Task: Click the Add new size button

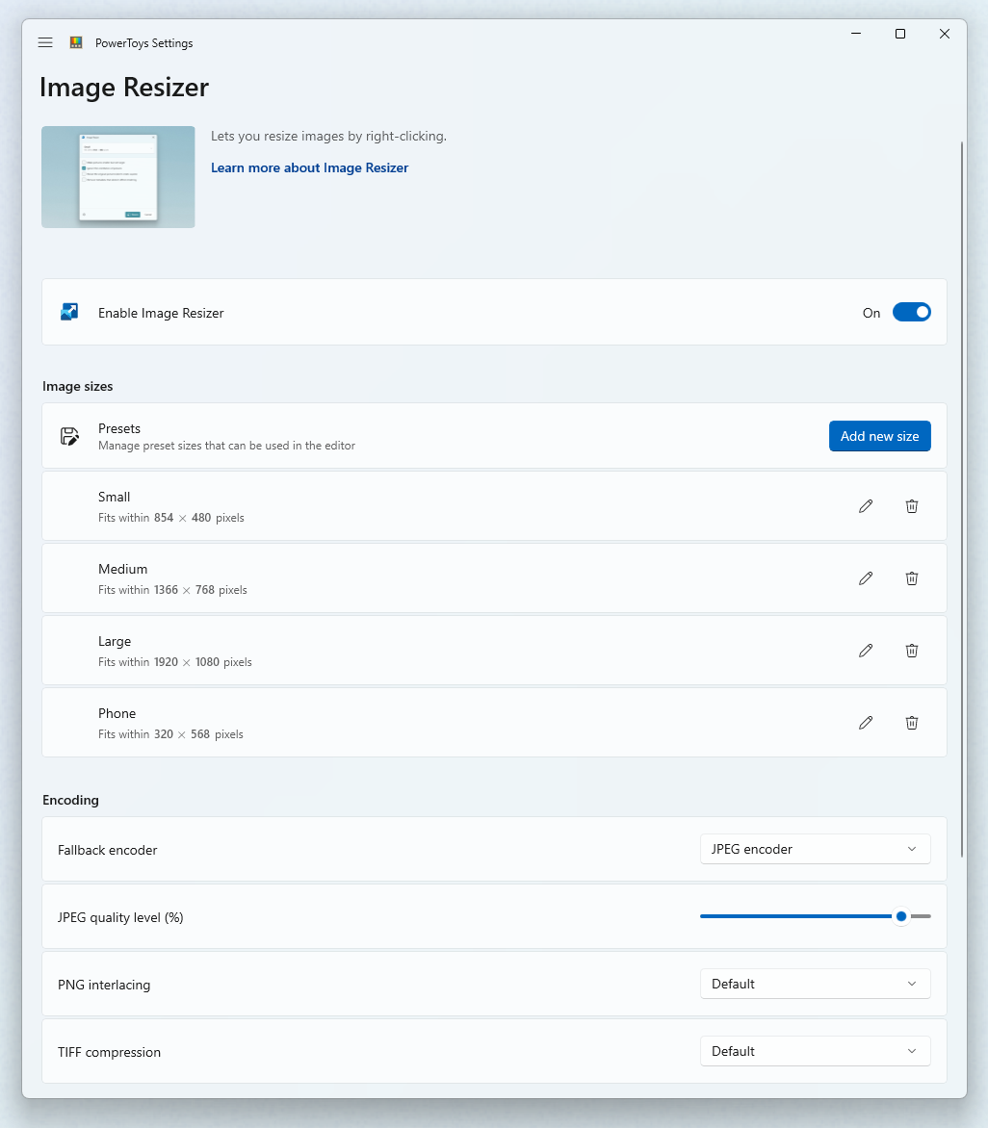Action: (x=879, y=435)
